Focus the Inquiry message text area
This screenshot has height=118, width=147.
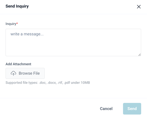click(73, 42)
